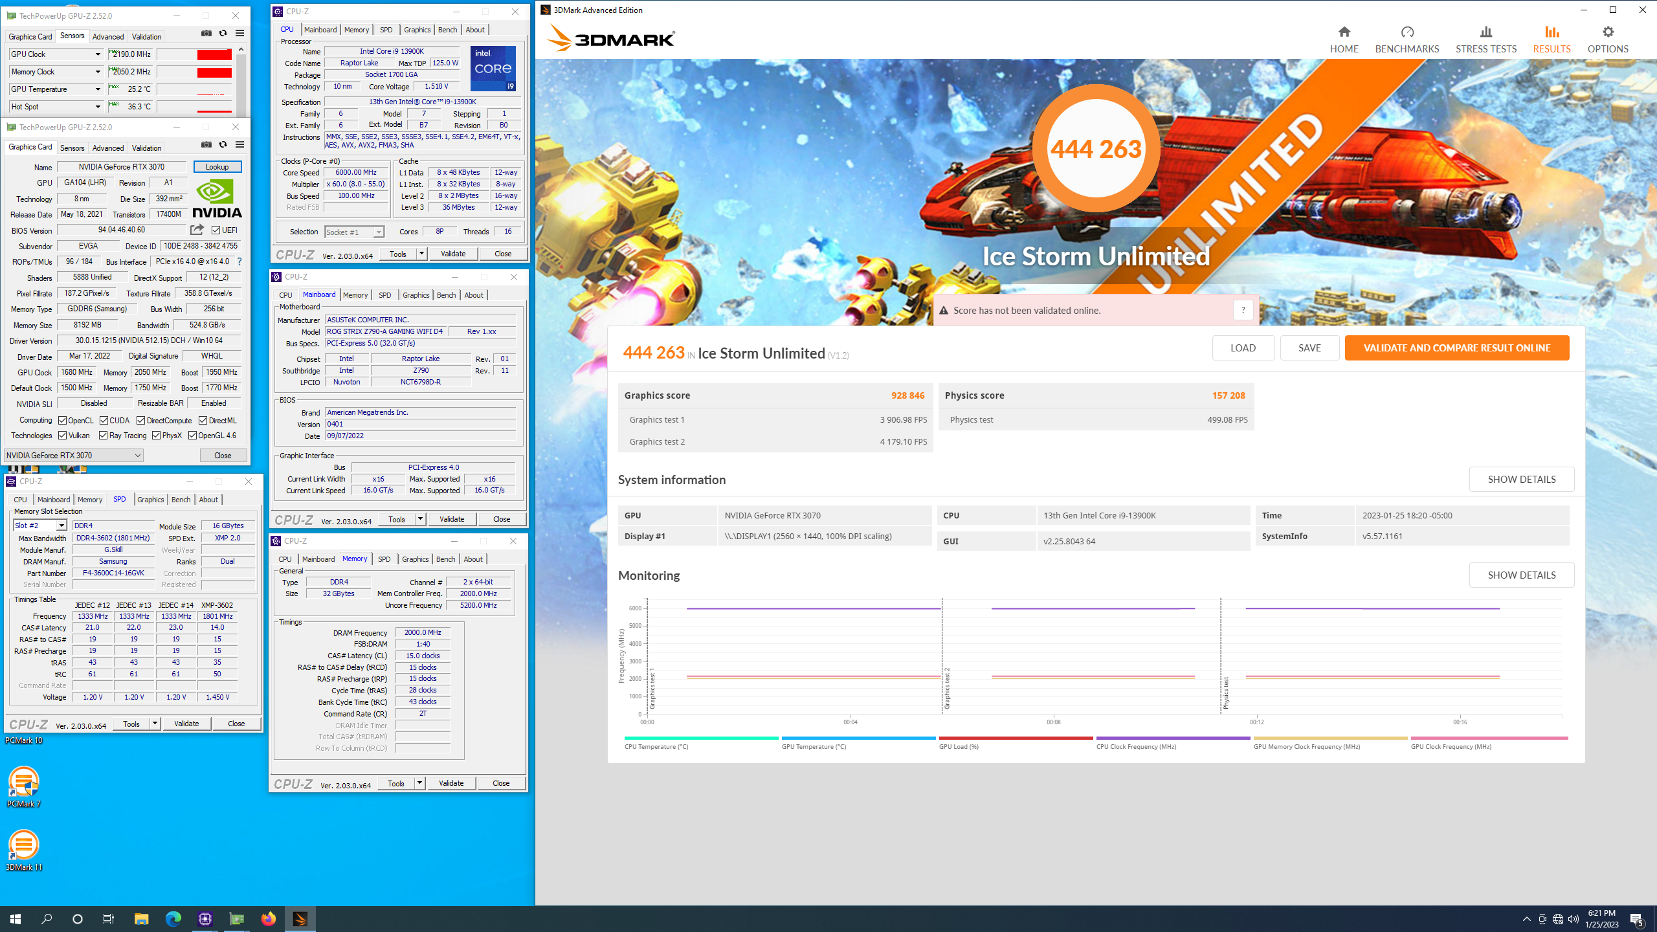The height and width of the screenshot is (932, 1657).
Task: Switch to Validation tab in GPU-Z Graphics Card window
Action: [146, 148]
